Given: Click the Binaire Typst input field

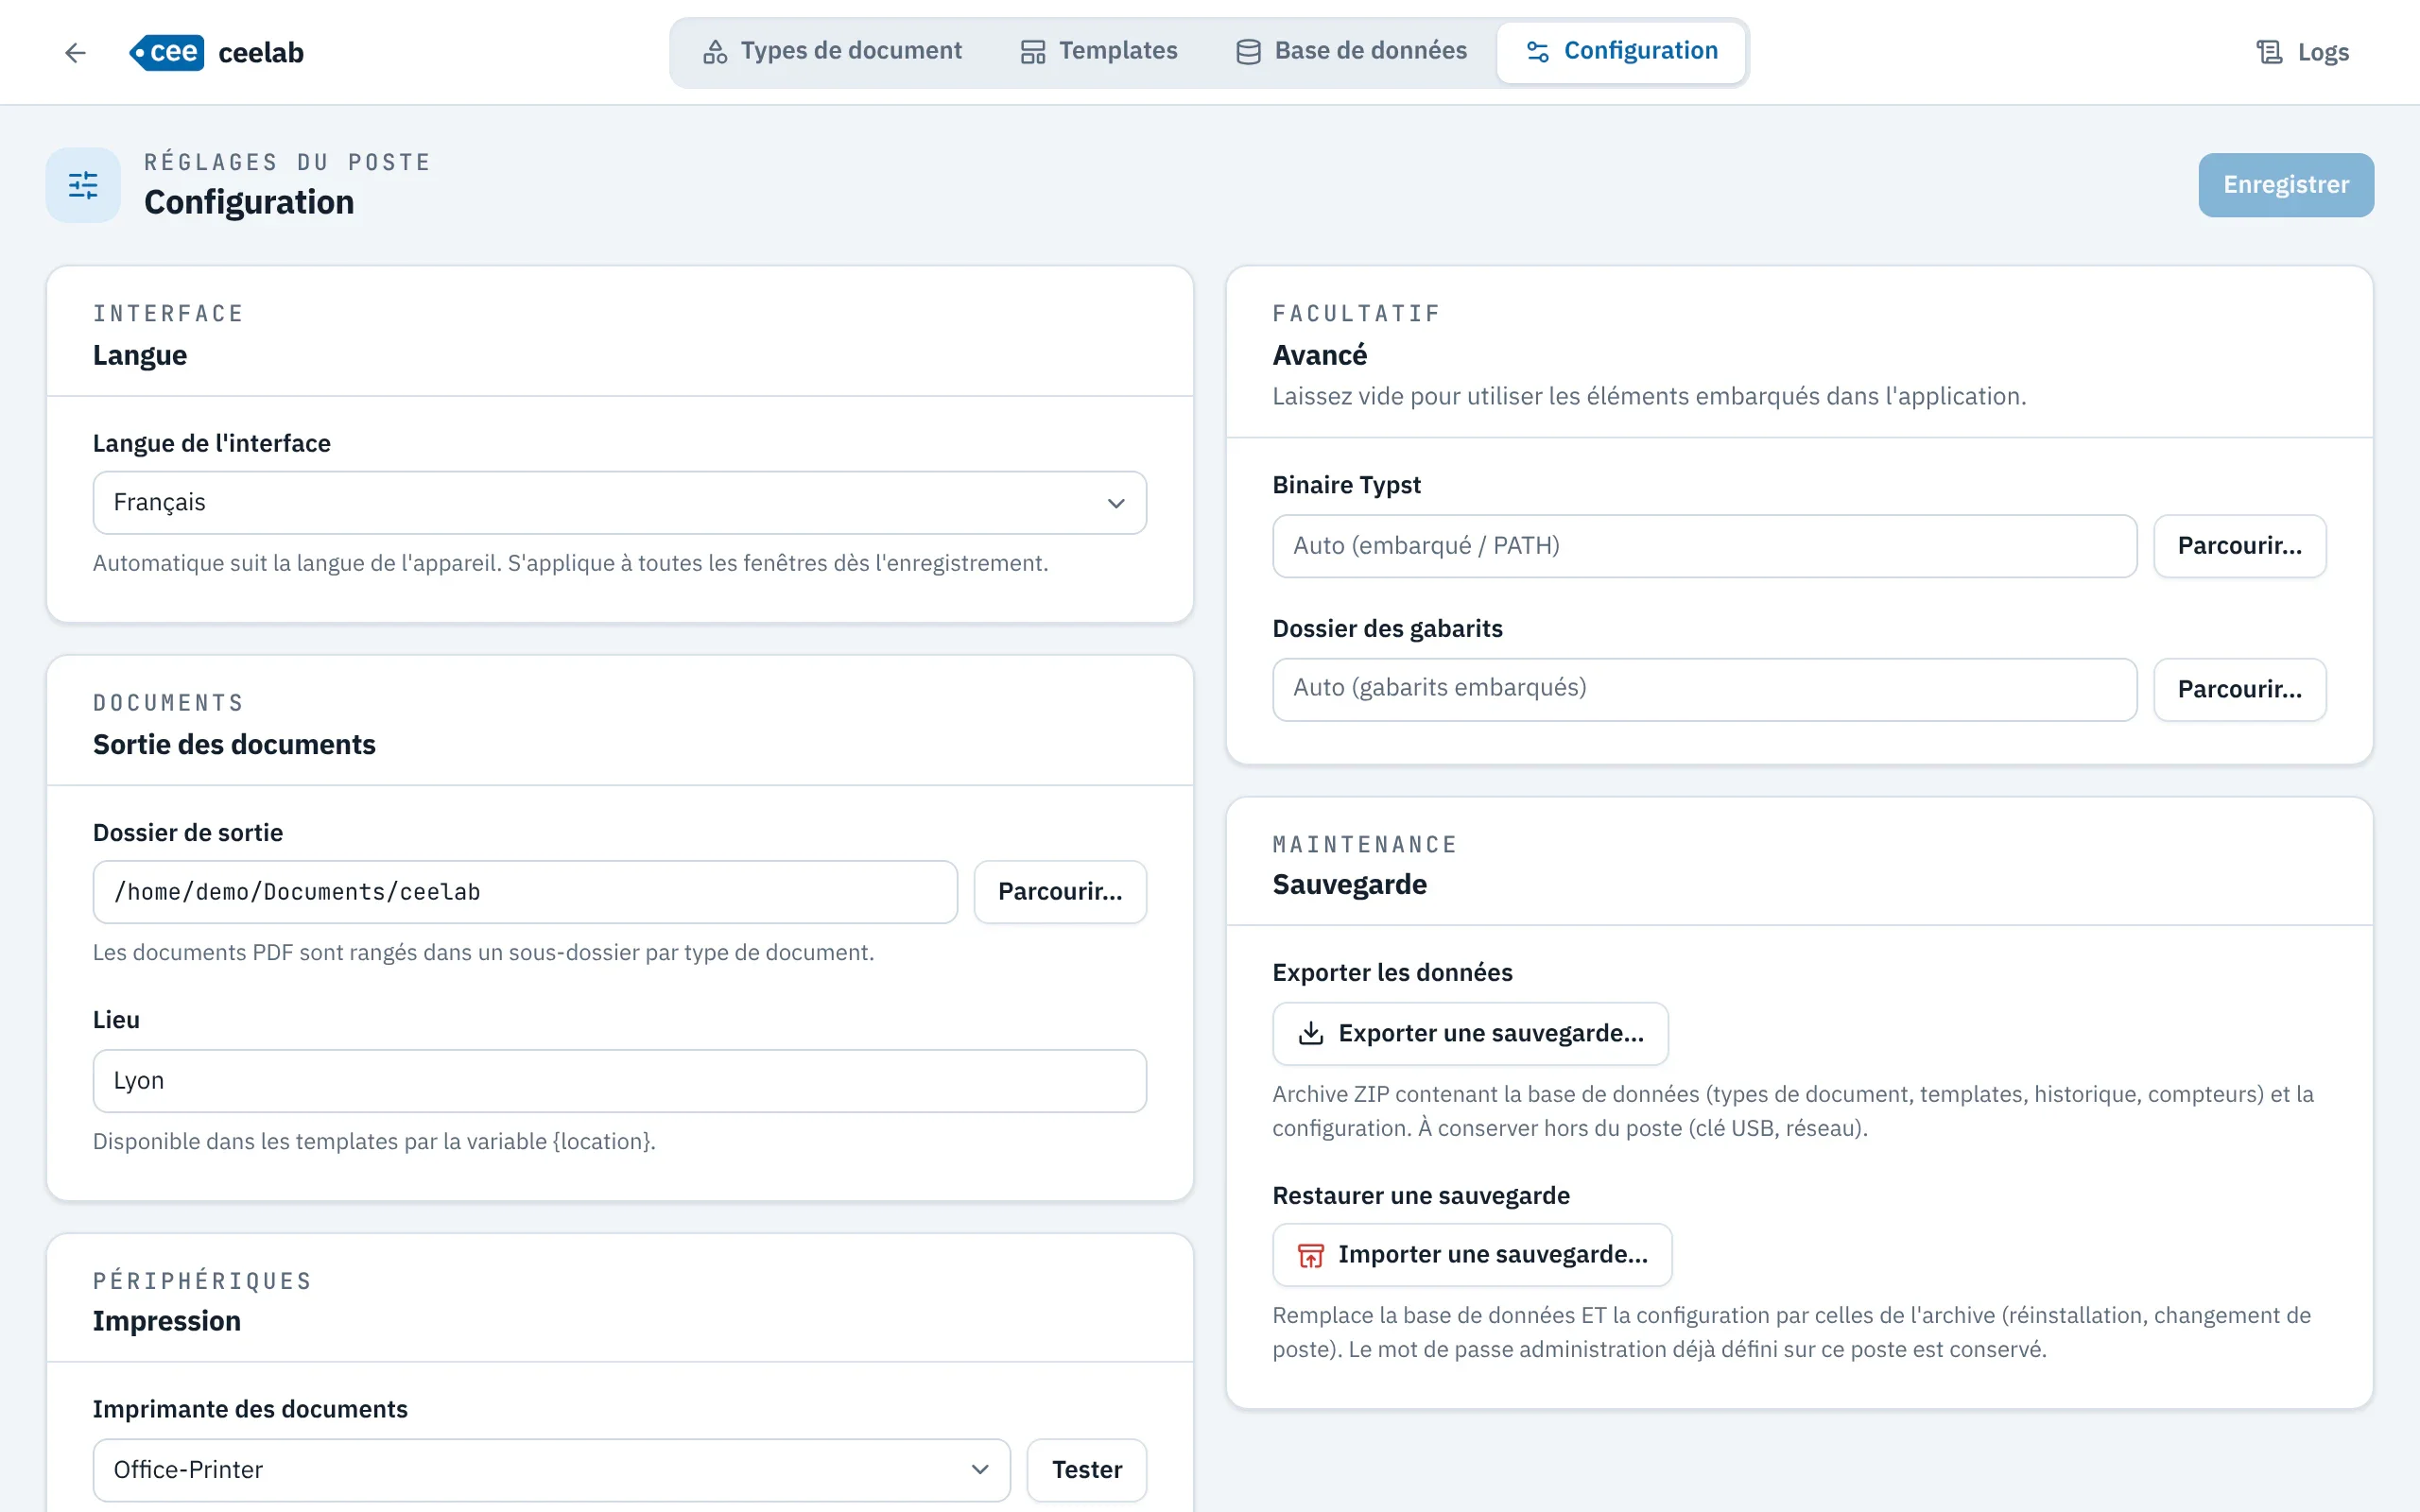Looking at the screenshot, I should point(1705,546).
